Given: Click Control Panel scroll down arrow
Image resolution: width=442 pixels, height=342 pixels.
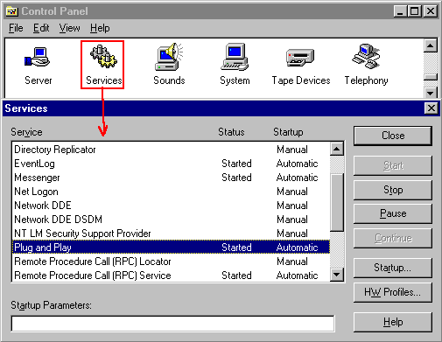Looking at the screenshot, I should tap(431, 93).
